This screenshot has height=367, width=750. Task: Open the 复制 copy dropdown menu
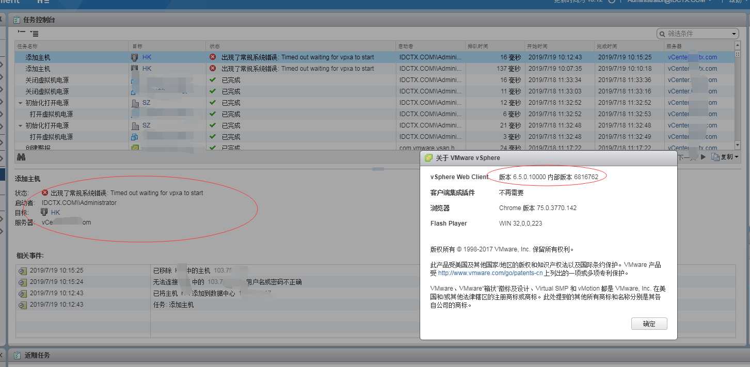[737, 157]
